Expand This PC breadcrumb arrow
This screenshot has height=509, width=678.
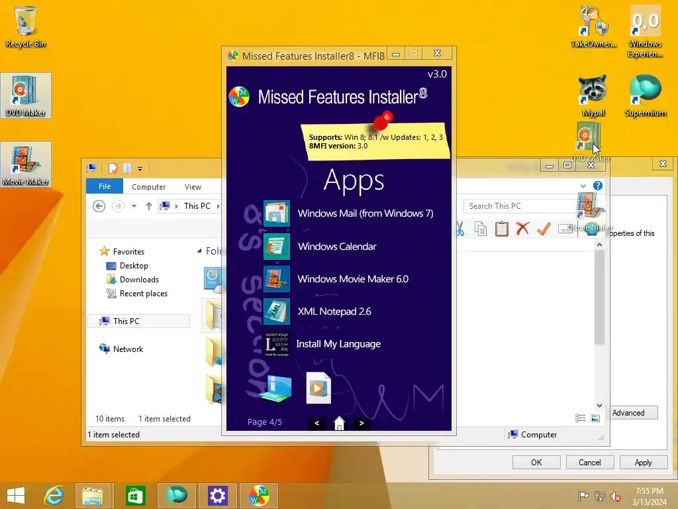pos(218,207)
